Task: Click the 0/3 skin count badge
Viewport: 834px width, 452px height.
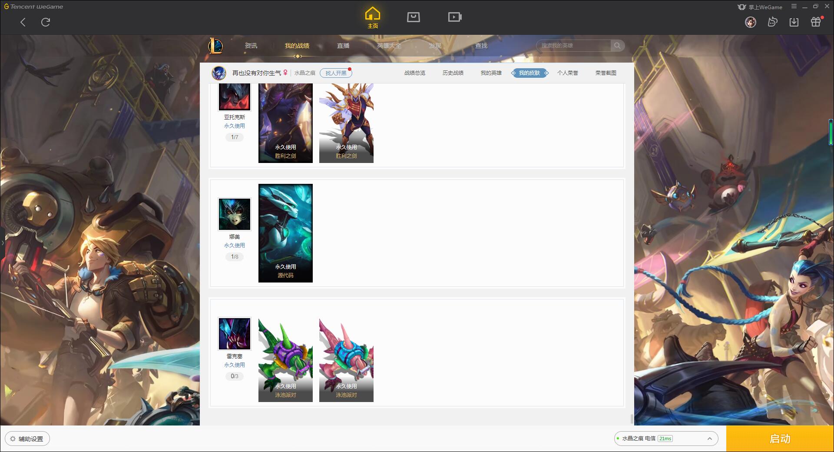Action: point(235,376)
